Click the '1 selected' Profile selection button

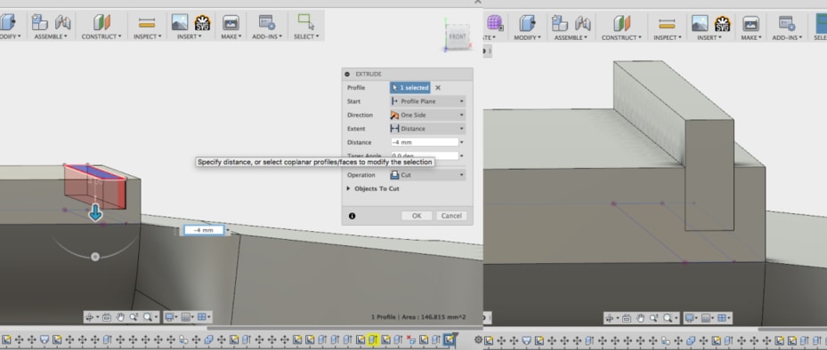pyautogui.click(x=409, y=88)
